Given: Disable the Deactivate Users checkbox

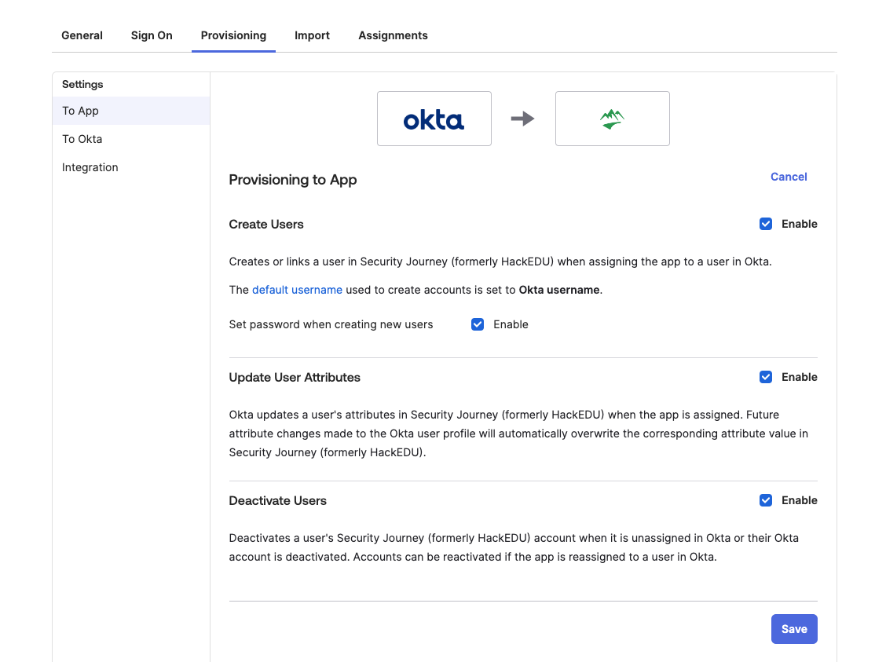Looking at the screenshot, I should [766, 500].
